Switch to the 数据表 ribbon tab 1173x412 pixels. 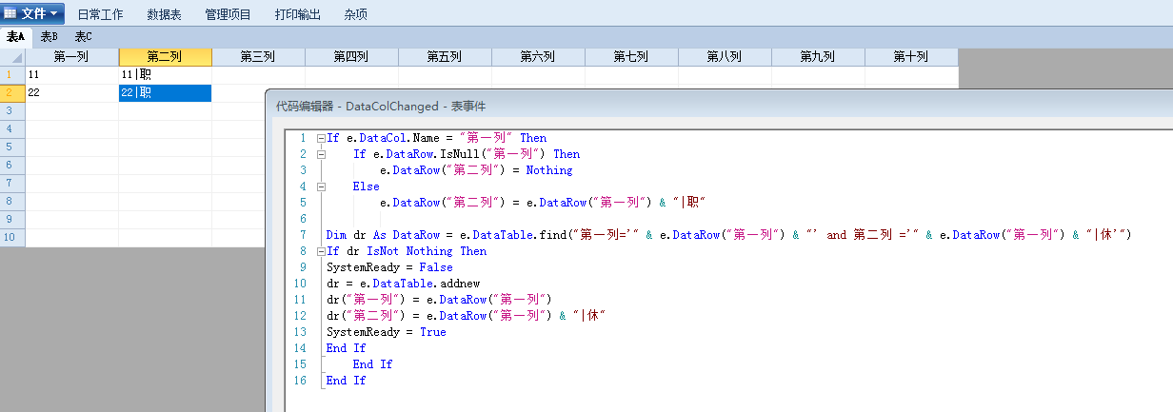[165, 14]
